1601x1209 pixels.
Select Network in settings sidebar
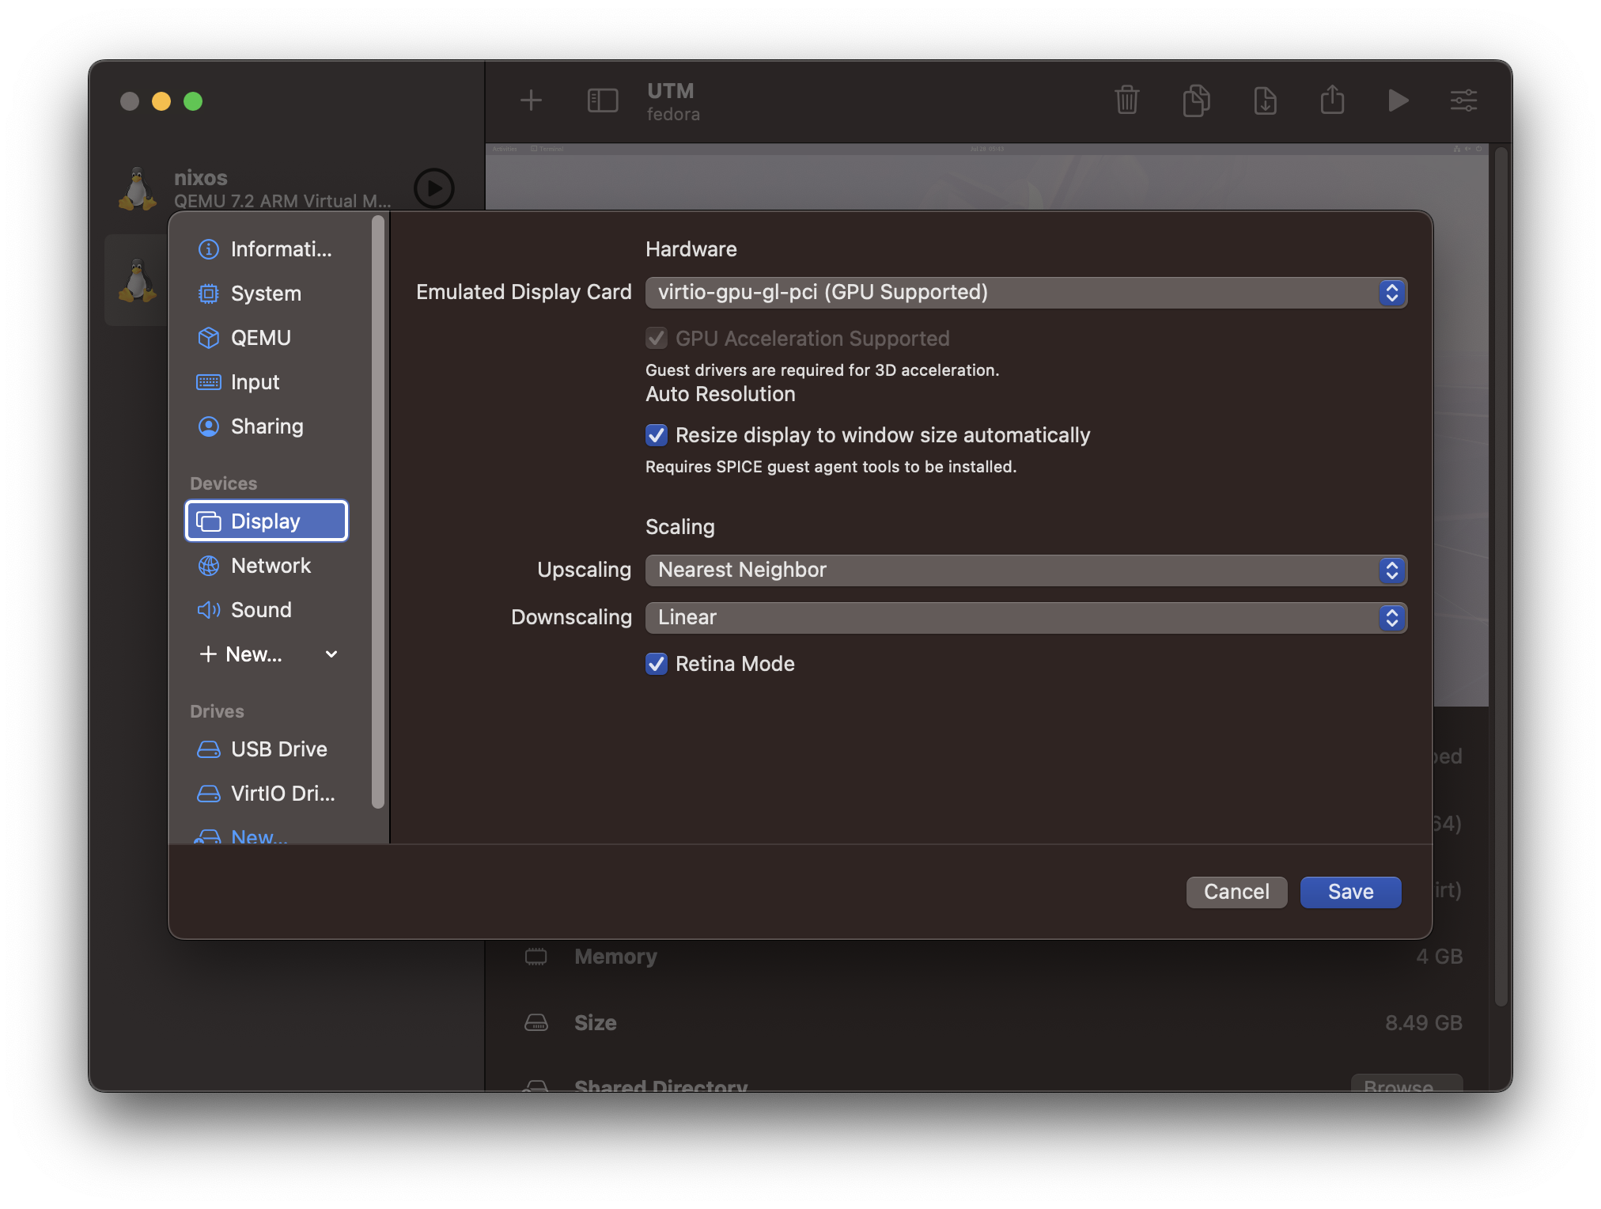[270, 566]
